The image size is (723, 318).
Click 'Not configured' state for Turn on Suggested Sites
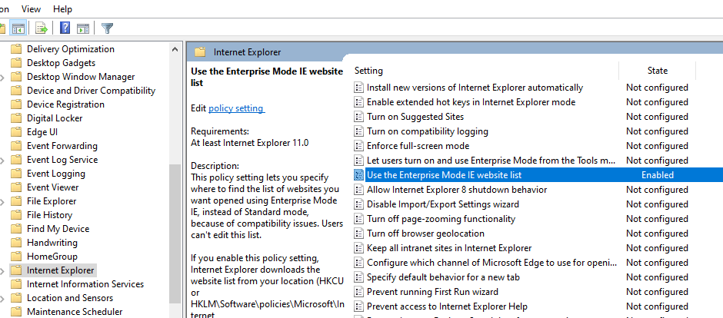657,117
